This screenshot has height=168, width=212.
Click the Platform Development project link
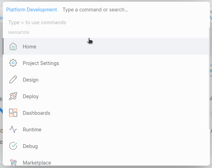(31, 10)
